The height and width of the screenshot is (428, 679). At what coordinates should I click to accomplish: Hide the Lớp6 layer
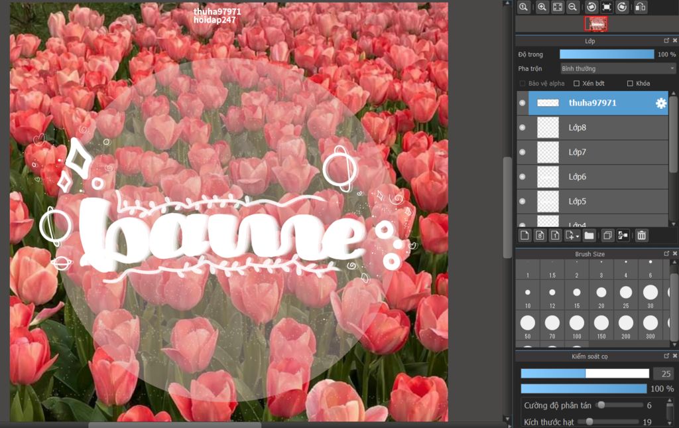pos(523,177)
